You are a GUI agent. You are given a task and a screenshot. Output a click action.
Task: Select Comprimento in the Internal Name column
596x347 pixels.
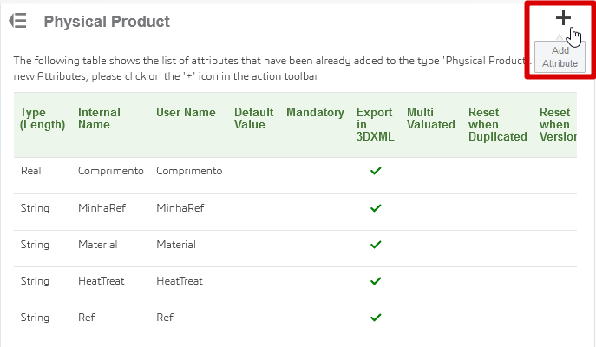[110, 172]
